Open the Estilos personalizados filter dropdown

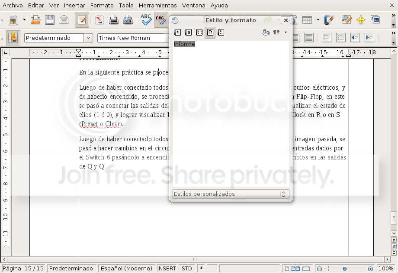tap(231, 194)
